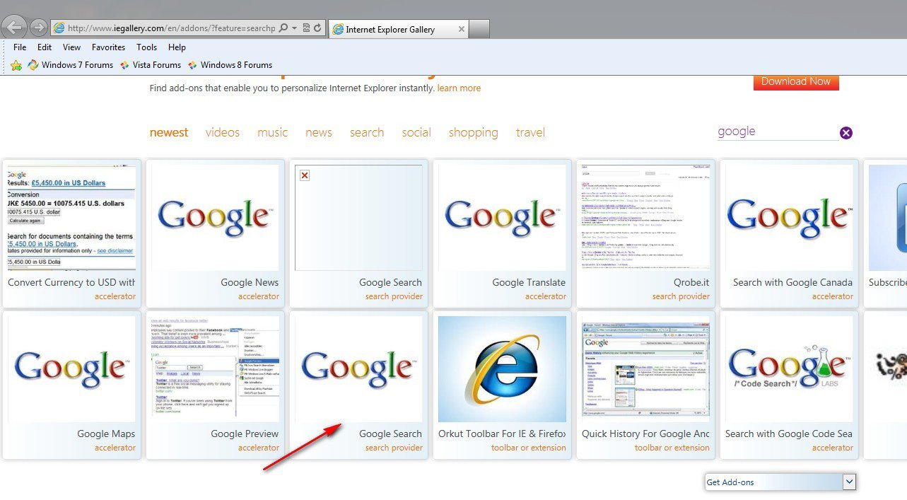Viewport: 907px width, 500px height.
Task: Open the Convert Currency to USD add-on thumbnail
Action: [x=71, y=218]
